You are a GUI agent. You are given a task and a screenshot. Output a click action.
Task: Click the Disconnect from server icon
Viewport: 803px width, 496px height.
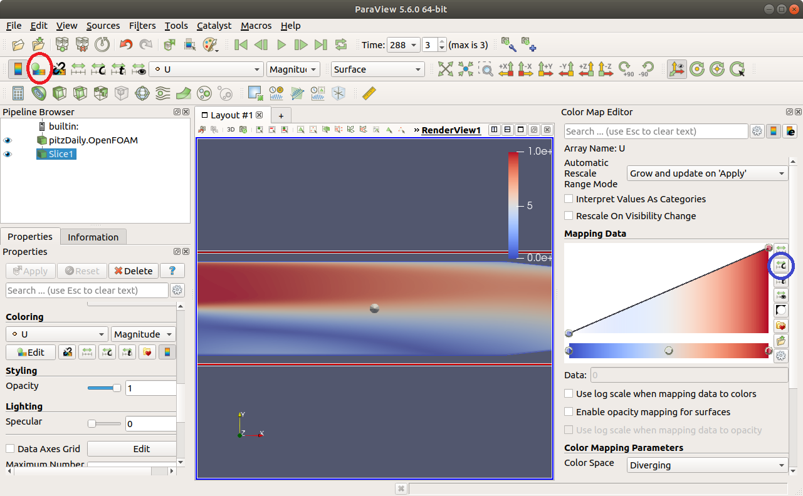click(x=82, y=44)
